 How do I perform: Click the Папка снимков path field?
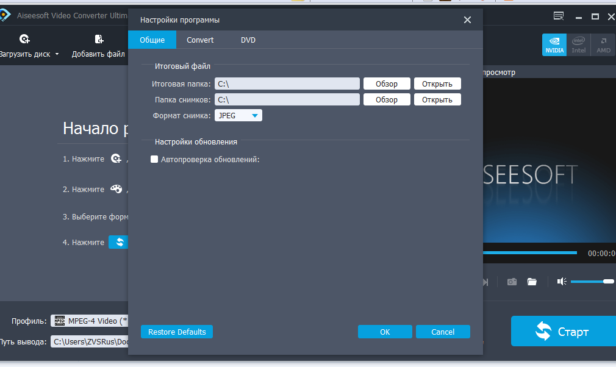(287, 99)
